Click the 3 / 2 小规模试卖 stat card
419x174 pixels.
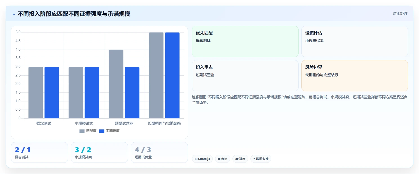[x=99, y=152]
